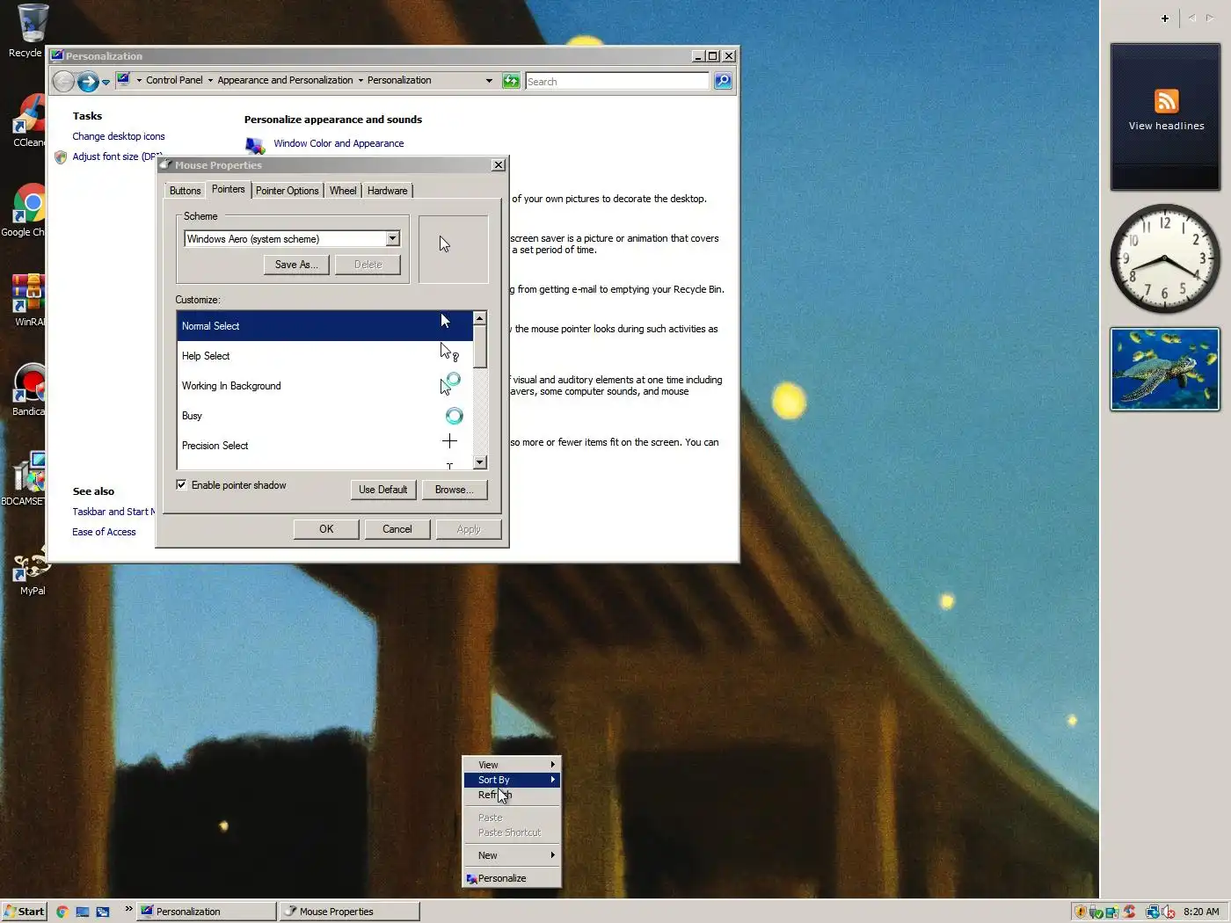Screen dimensions: 1231x923
Task: Click the CCleaner tray icon
Action: pyautogui.click(x=1130, y=912)
